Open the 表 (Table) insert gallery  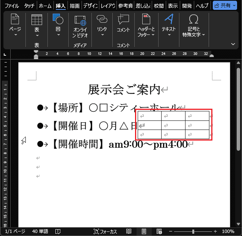tap(36, 25)
